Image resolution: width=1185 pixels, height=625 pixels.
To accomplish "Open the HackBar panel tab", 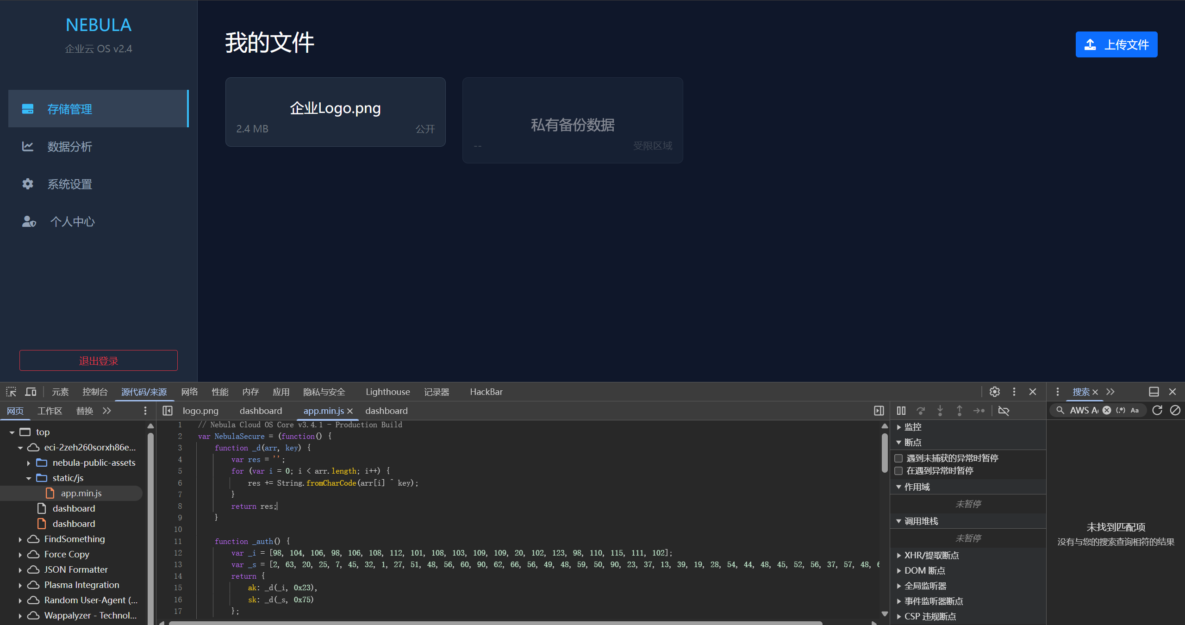I will (486, 392).
